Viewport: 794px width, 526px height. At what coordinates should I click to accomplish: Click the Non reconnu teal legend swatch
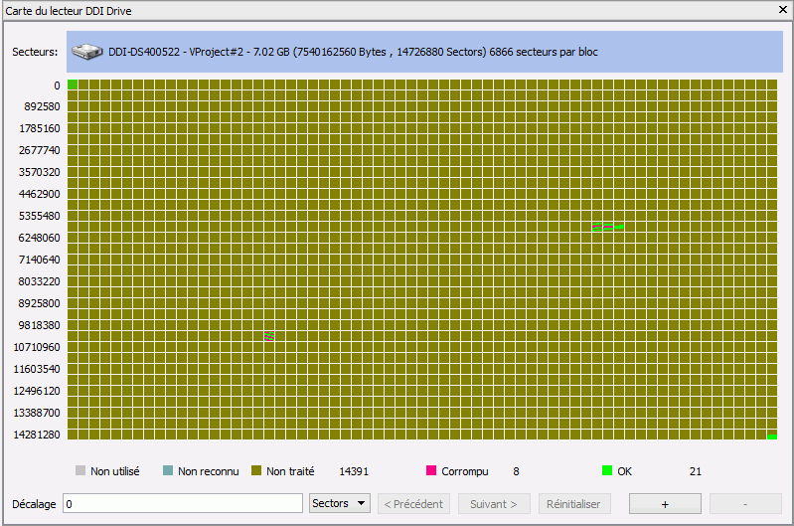(x=168, y=470)
